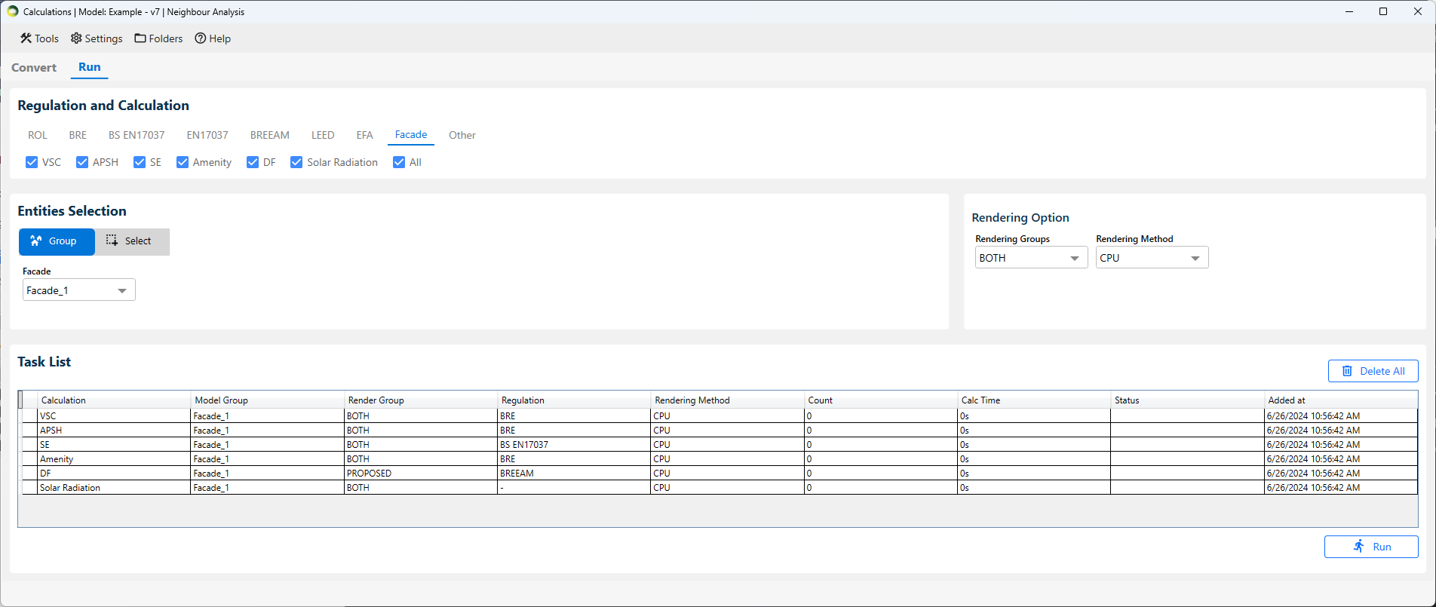
Task: Toggle the Solar Radiation checkbox
Action: pyautogui.click(x=296, y=162)
